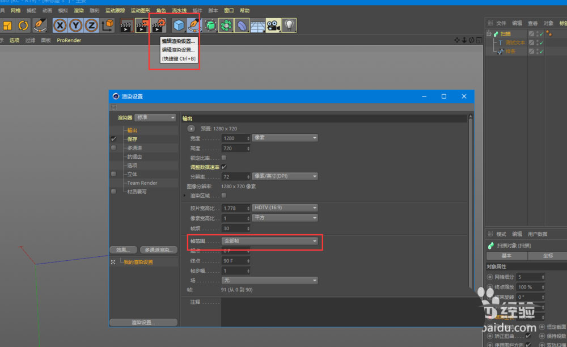Open the 帧范围 全部帧 frame range dropdown

point(270,241)
